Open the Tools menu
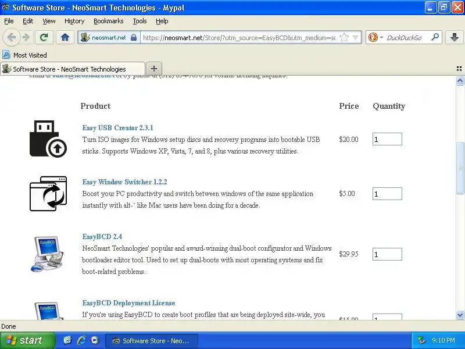 click(139, 21)
